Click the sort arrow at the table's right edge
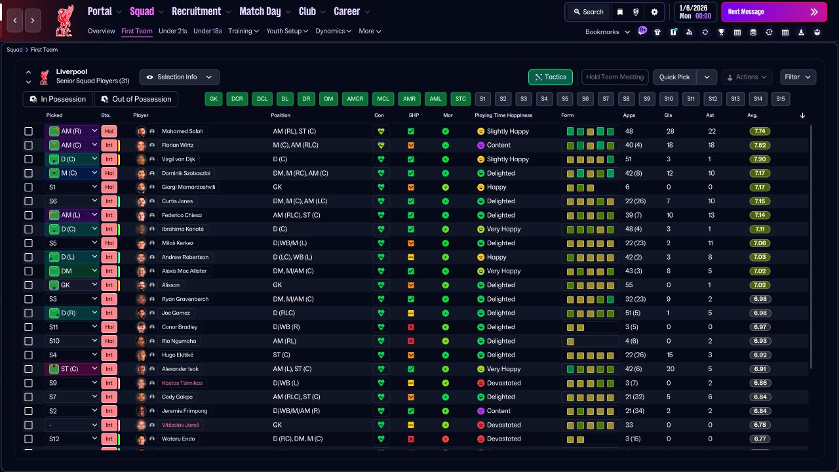839x472 pixels. (x=803, y=115)
